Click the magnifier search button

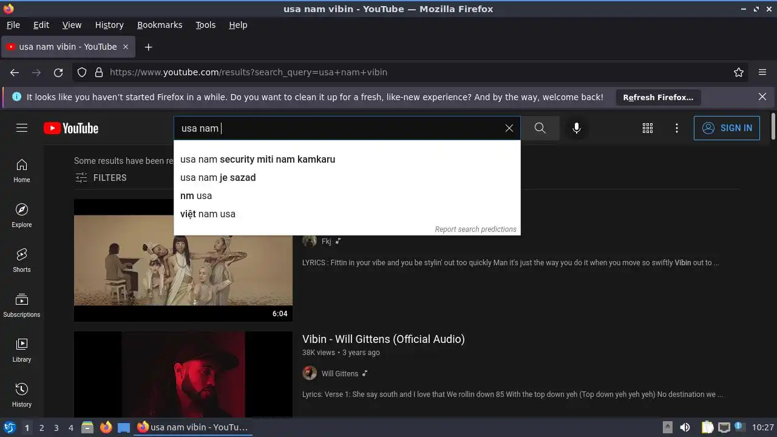[540, 128]
